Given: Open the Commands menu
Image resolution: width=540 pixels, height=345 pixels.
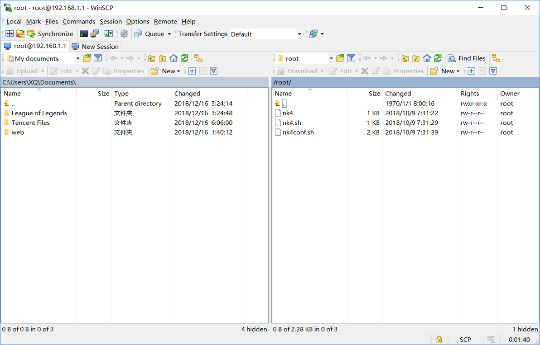Looking at the screenshot, I should (79, 21).
